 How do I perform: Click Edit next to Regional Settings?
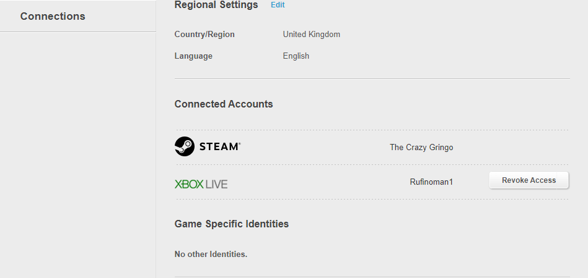click(x=278, y=5)
